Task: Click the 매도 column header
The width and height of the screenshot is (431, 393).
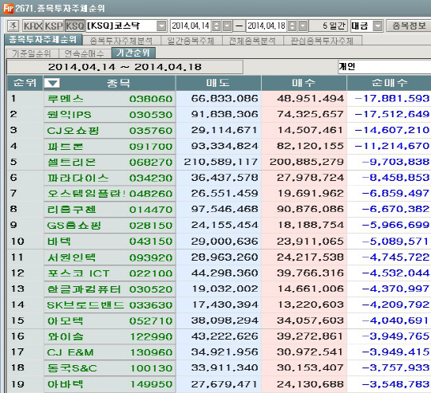Action: [218, 83]
